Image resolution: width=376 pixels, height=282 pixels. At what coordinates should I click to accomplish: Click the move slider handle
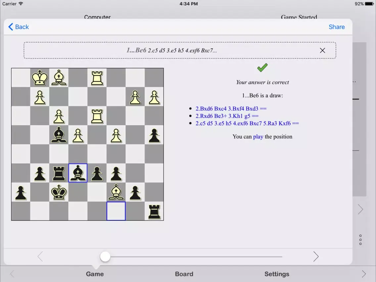pyautogui.click(x=105, y=257)
